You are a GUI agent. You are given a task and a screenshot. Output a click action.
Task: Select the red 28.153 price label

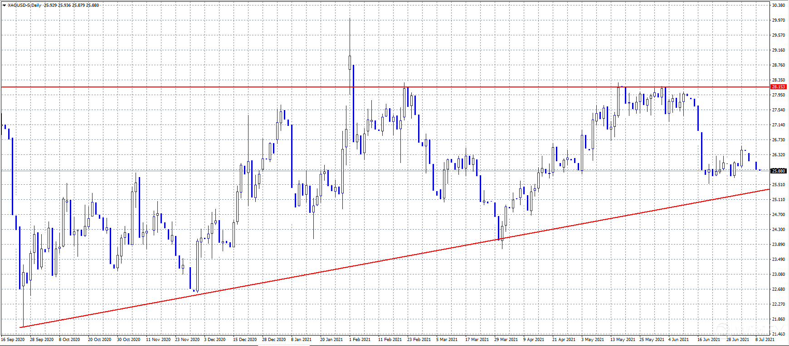[778, 86]
